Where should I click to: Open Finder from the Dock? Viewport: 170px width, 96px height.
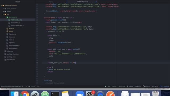coord(14,94)
